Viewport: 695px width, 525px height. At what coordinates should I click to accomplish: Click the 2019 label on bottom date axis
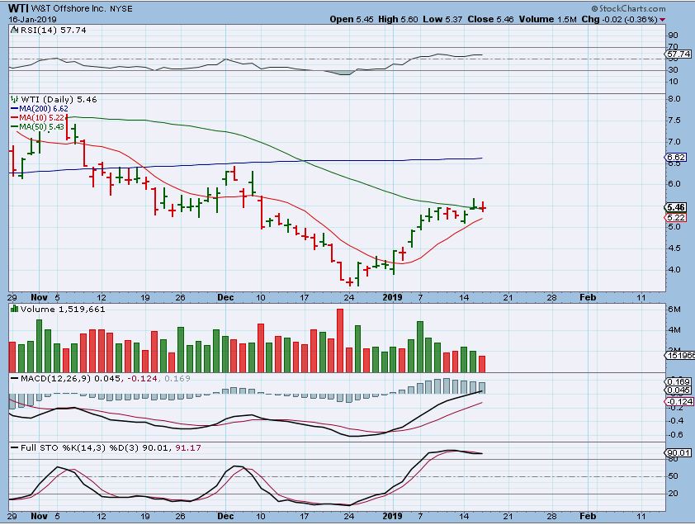coord(392,516)
